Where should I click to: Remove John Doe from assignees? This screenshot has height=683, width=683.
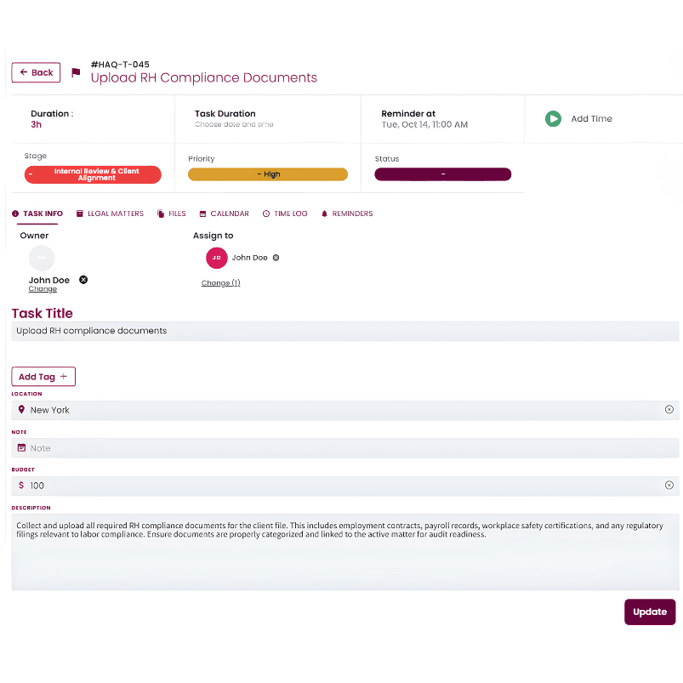[x=276, y=258]
